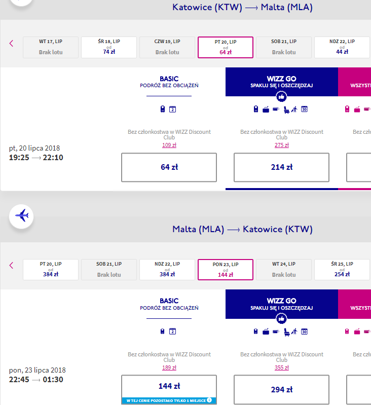Open the 355 zł non-member price link
This screenshot has width=371, height=405.
(281, 367)
